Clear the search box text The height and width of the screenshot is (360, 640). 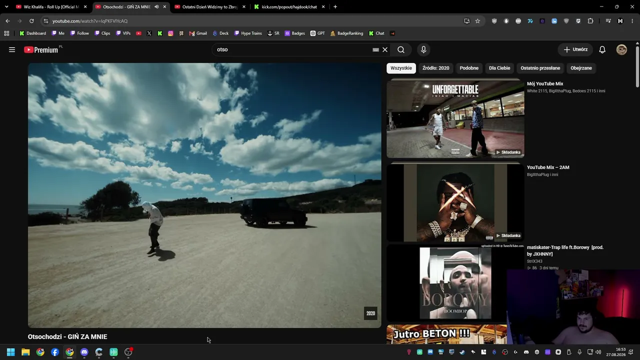(385, 49)
